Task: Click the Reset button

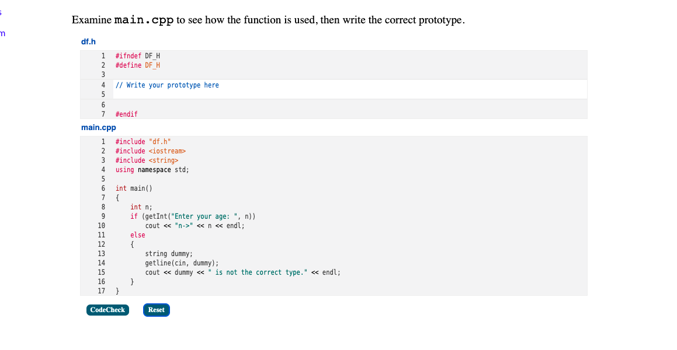Action: click(157, 310)
